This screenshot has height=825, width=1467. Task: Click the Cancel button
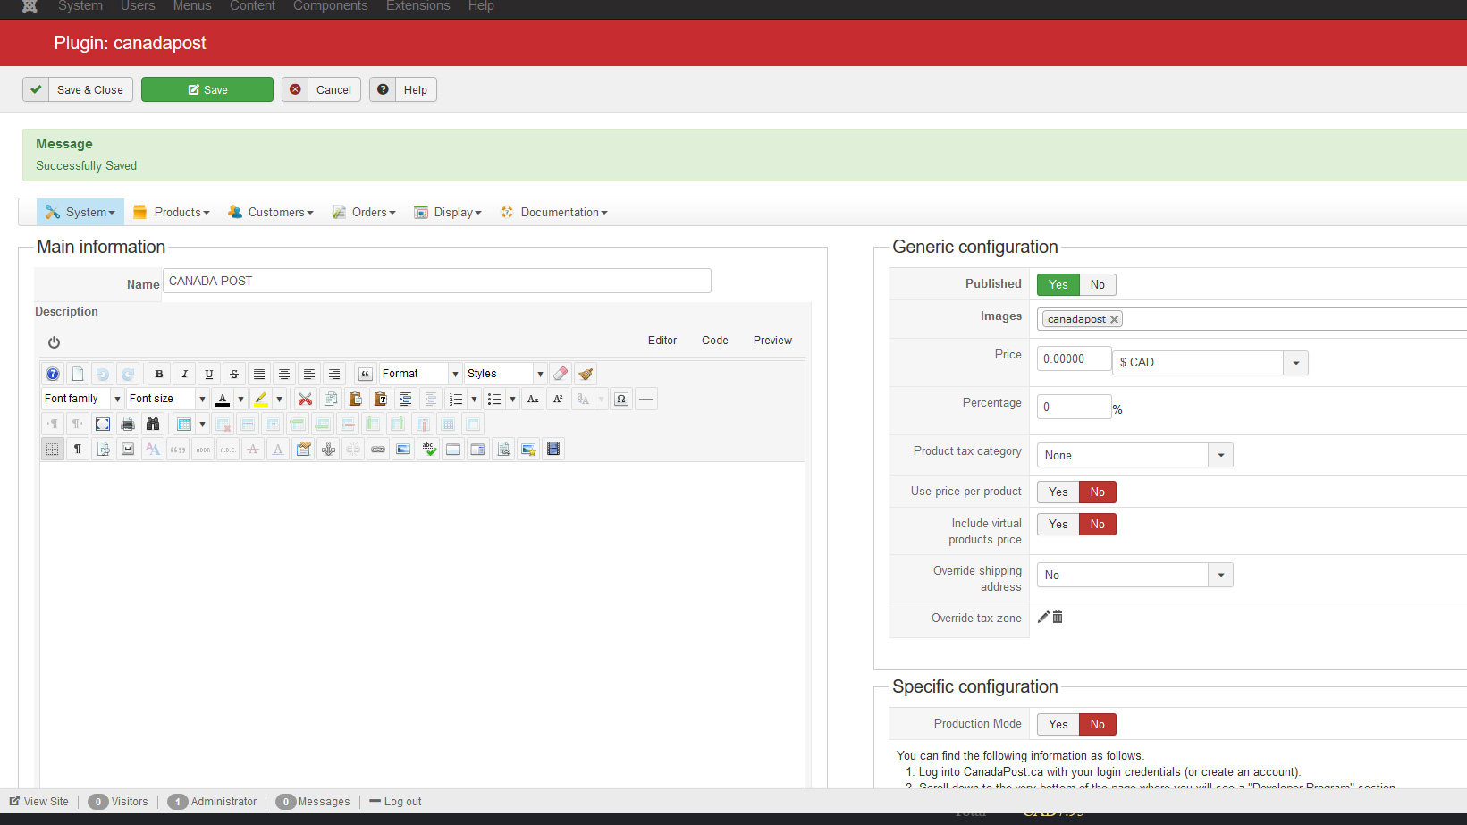coord(321,89)
